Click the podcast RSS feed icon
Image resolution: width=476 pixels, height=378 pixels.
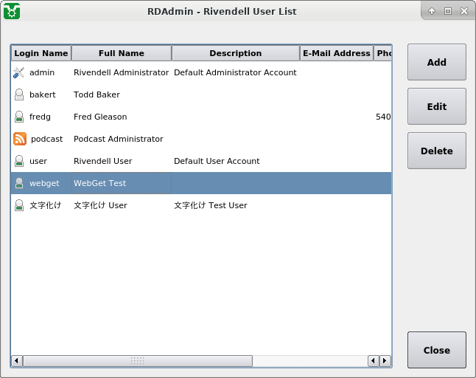[20, 139]
